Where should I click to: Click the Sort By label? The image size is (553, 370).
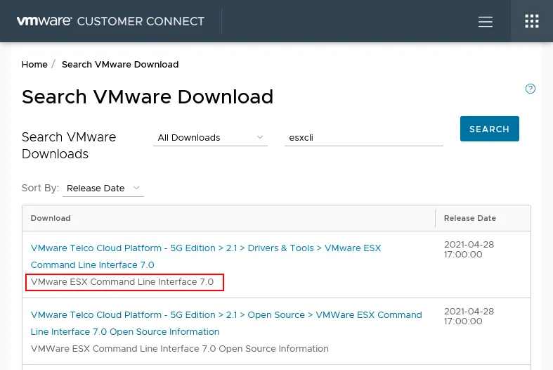(40, 188)
